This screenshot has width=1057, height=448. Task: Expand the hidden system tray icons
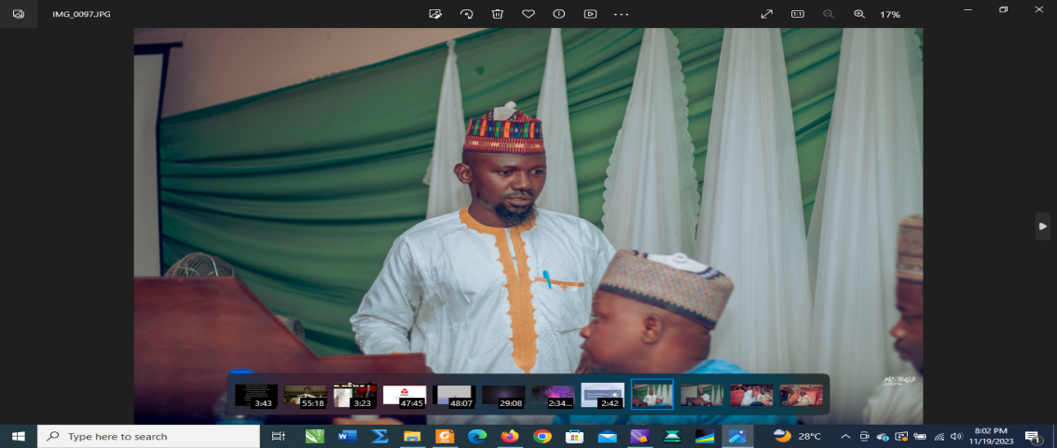pyautogui.click(x=845, y=436)
